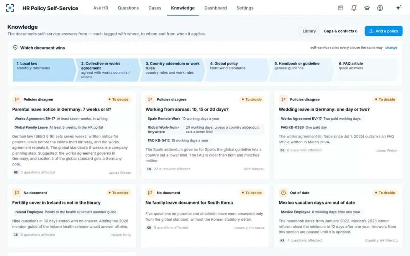This screenshot has height=256, width=410.
Task: Open the layout panel icon in header
Action: [341, 8]
